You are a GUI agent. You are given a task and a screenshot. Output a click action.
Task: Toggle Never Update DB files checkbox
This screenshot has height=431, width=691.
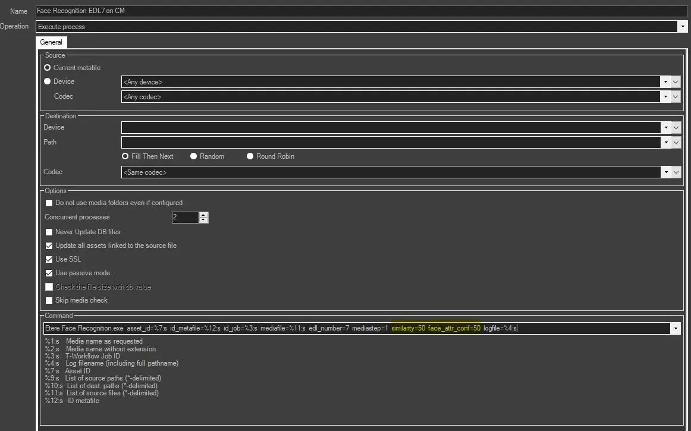(x=49, y=232)
